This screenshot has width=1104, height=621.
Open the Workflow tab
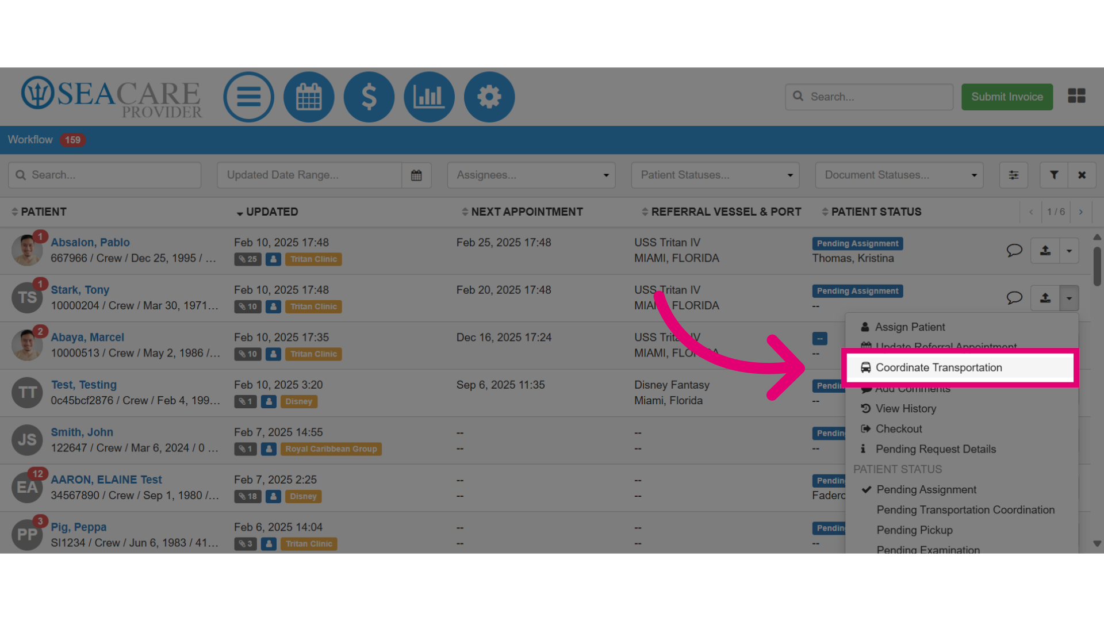(x=30, y=140)
